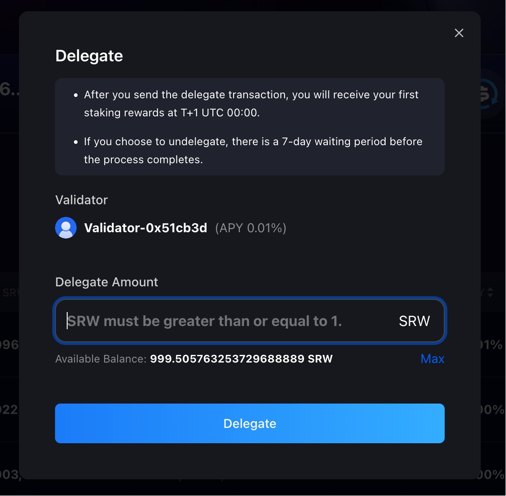This screenshot has width=506, height=496.
Task: Click the Delegate dialog title heading
Action: point(89,56)
